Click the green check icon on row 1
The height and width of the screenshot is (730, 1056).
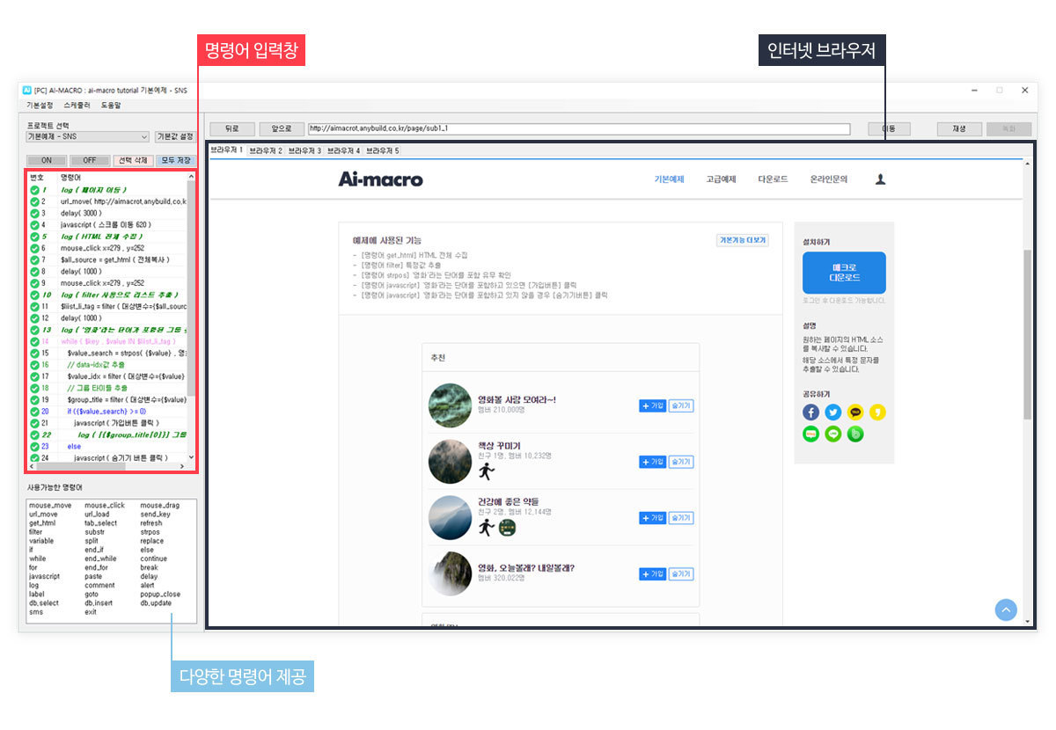pos(35,190)
